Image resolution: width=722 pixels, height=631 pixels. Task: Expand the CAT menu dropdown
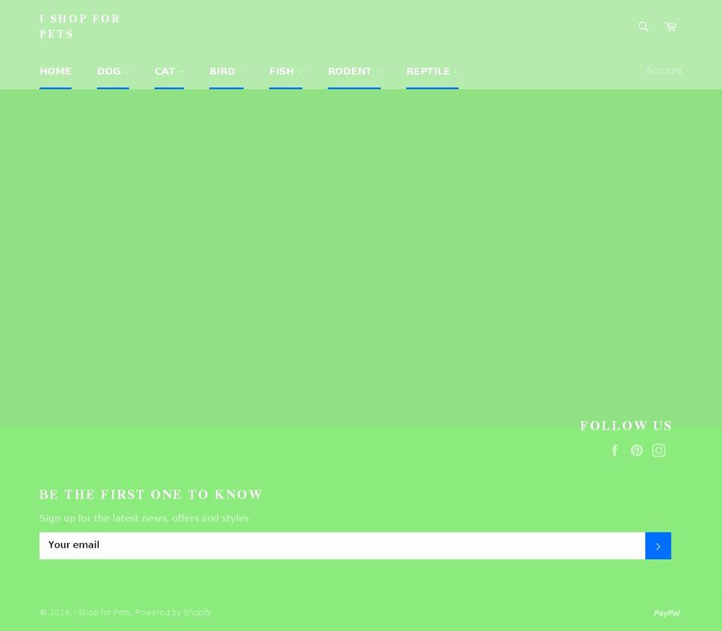point(169,71)
